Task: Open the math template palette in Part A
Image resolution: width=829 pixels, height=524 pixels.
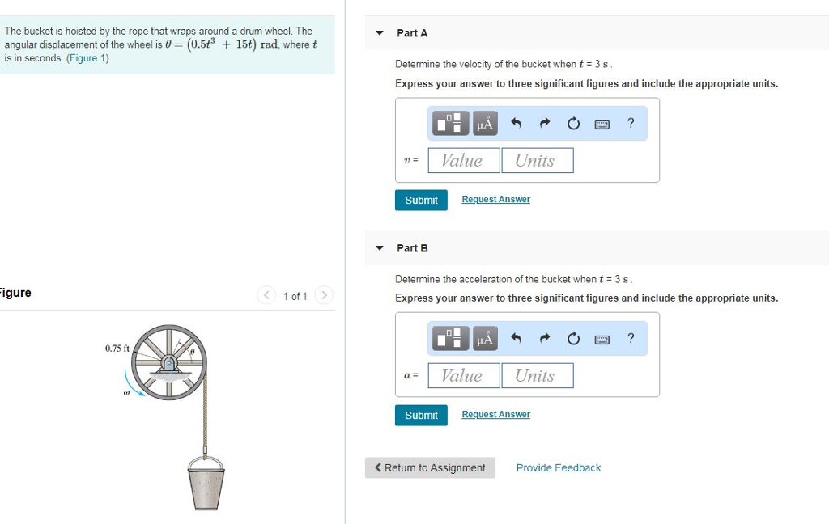Action: click(449, 123)
